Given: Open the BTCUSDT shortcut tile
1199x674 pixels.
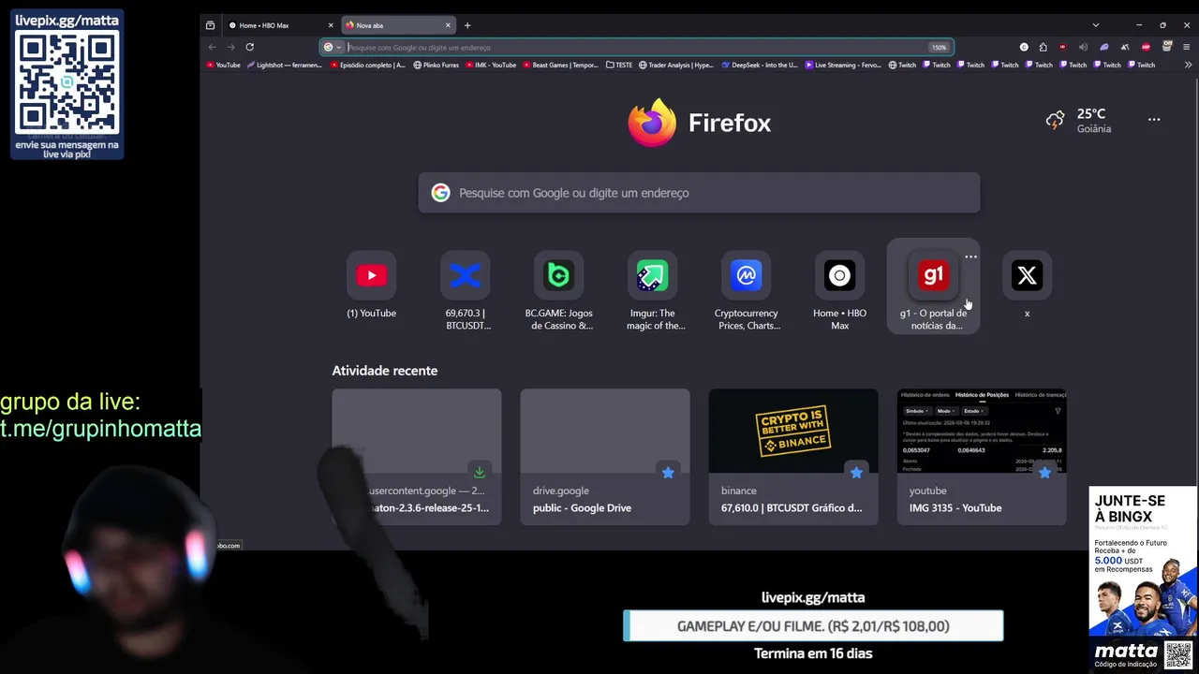Looking at the screenshot, I should pyautogui.click(x=466, y=290).
